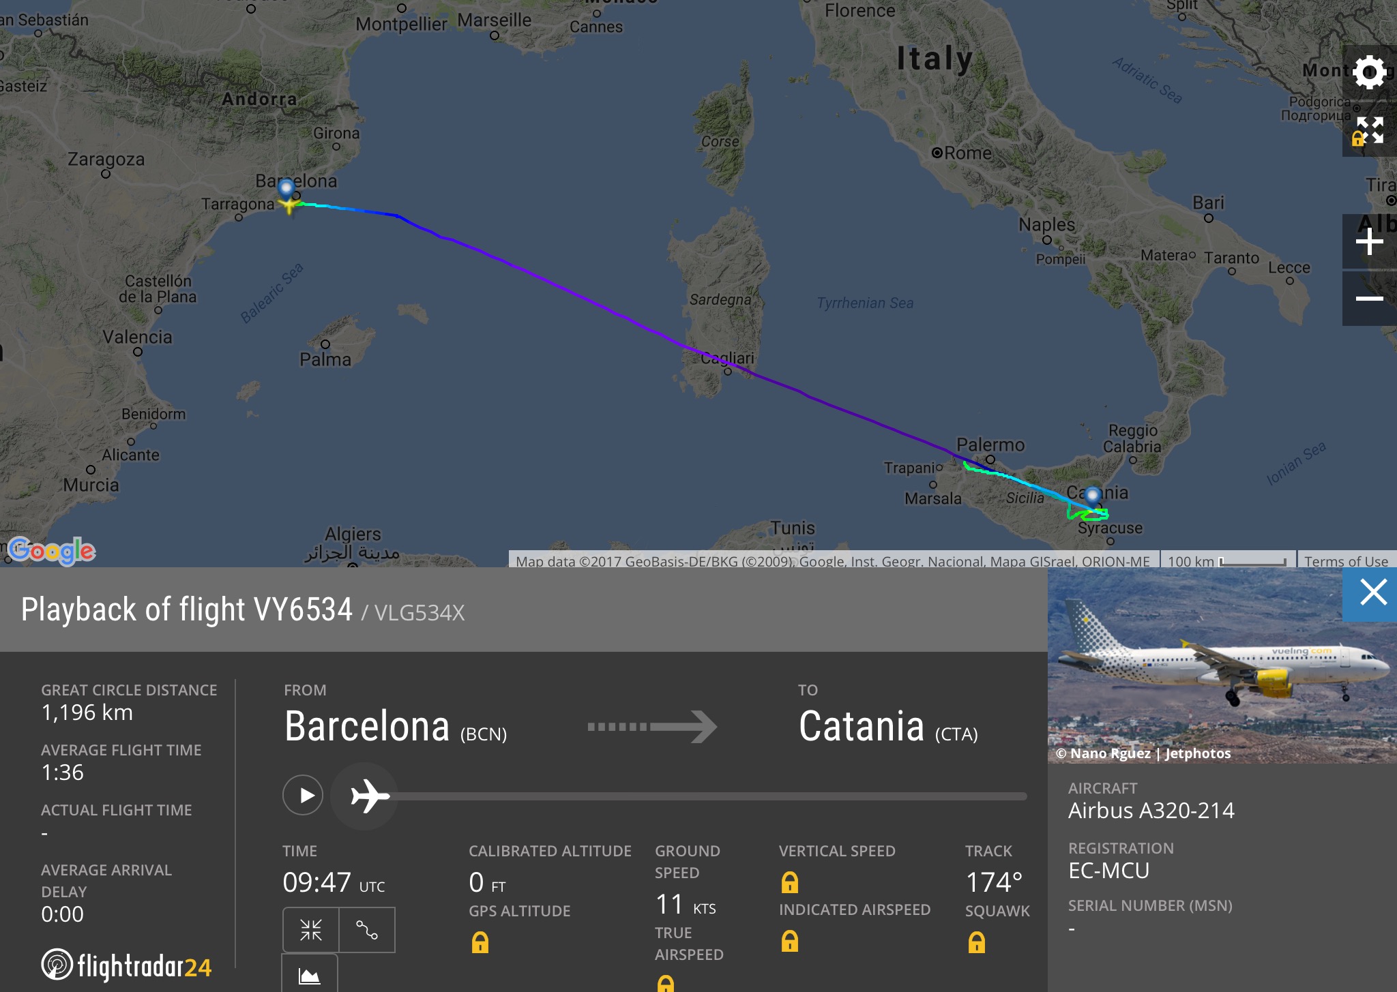
Task: Select the Barcelona origin map pin
Action: 286,189
